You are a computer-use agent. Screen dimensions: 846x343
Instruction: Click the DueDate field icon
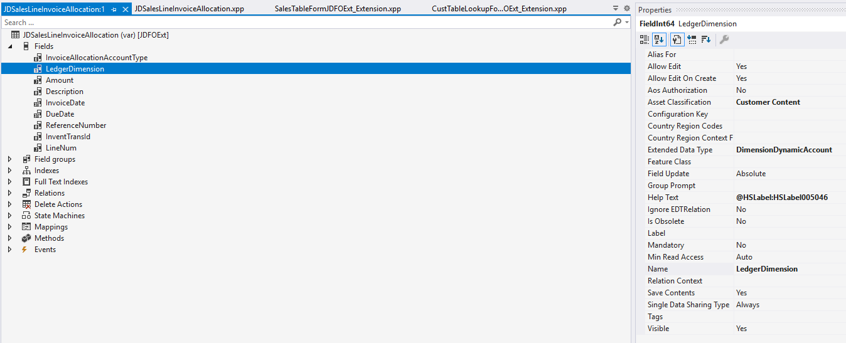pyautogui.click(x=38, y=114)
